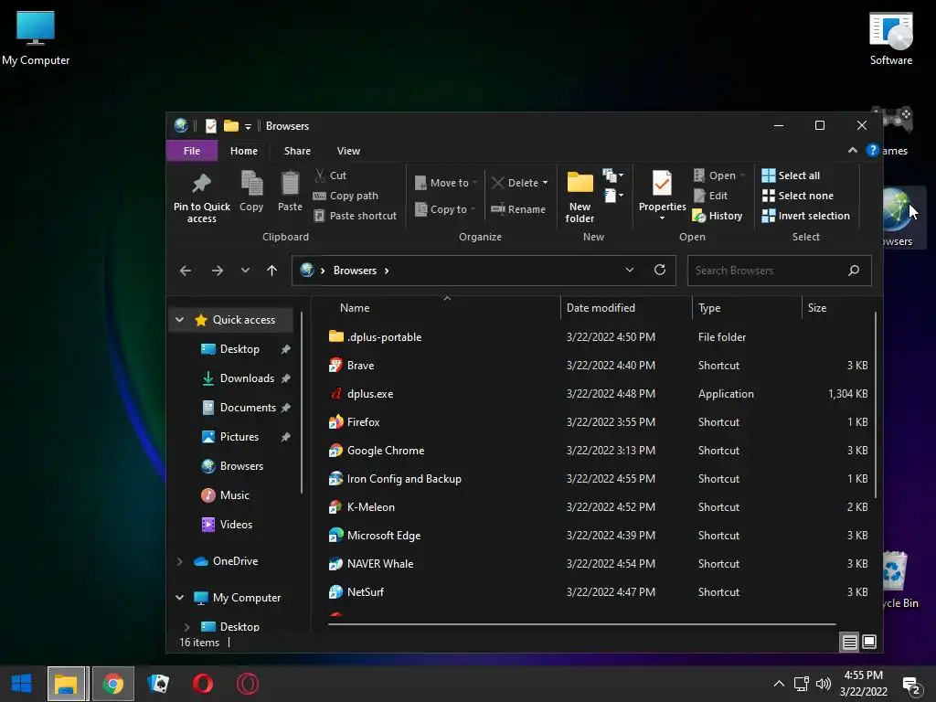Viewport: 936px width, 702px height.
Task: Click the Cut command
Action: coord(331,175)
